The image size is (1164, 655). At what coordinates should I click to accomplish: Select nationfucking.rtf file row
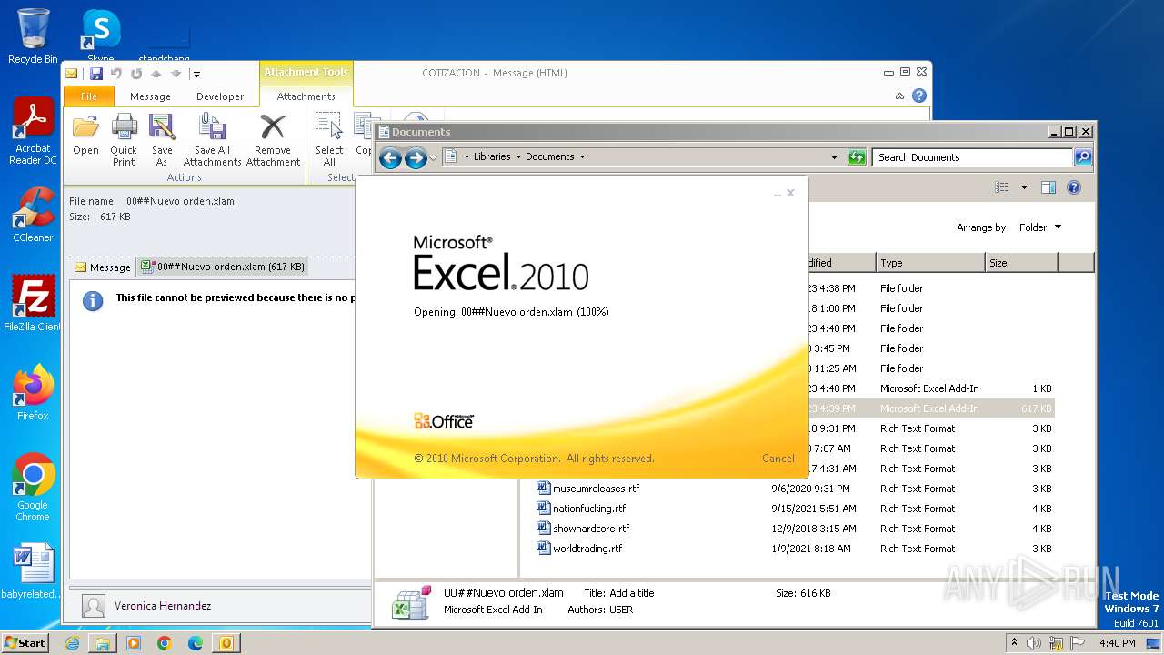[x=796, y=509]
